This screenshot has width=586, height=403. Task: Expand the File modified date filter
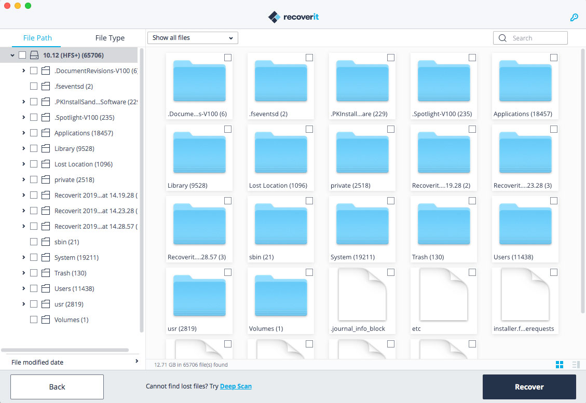coord(137,362)
